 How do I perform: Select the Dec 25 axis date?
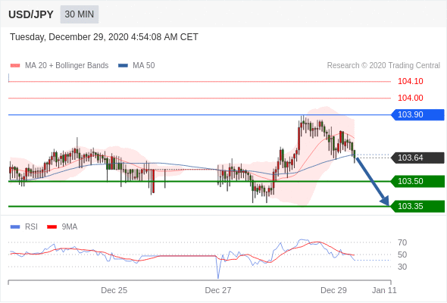pyautogui.click(x=114, y=290)
